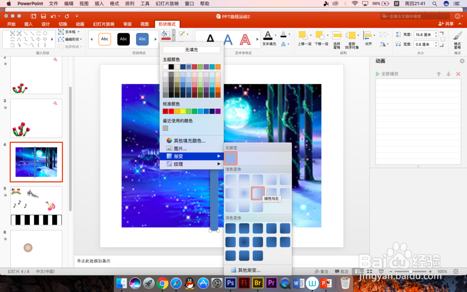The image size is (467, 292).
Task: Switch to slide sorter grid view
Action: tap(369, 271)
